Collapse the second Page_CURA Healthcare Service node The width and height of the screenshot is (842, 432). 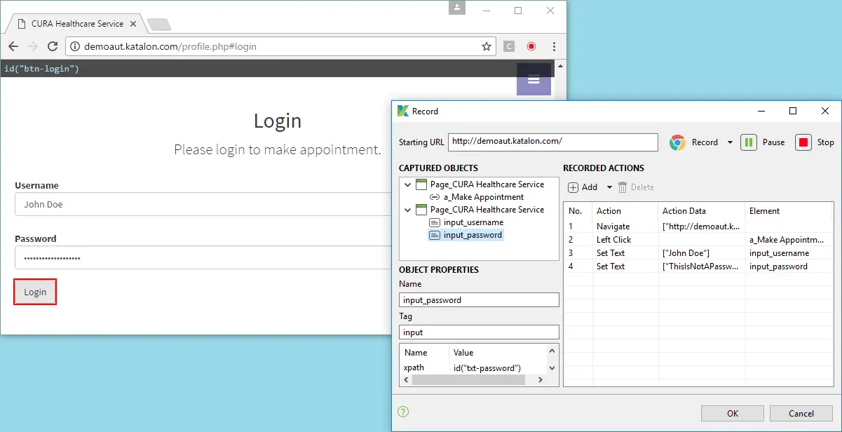pyautogui.click(x=408, y=210)
